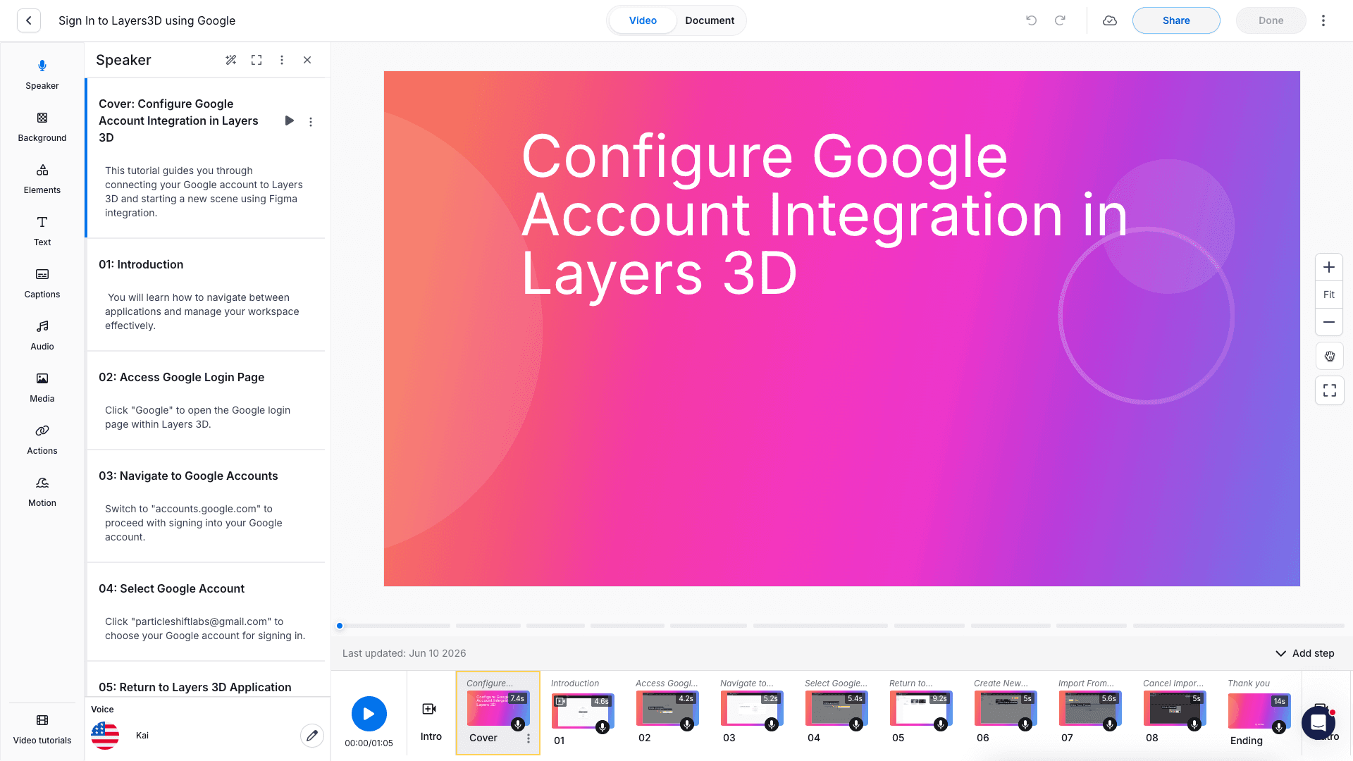The image size is (1353, 761).
Task: Expand the Speaker panel to fullscreen
Action: 257,60
